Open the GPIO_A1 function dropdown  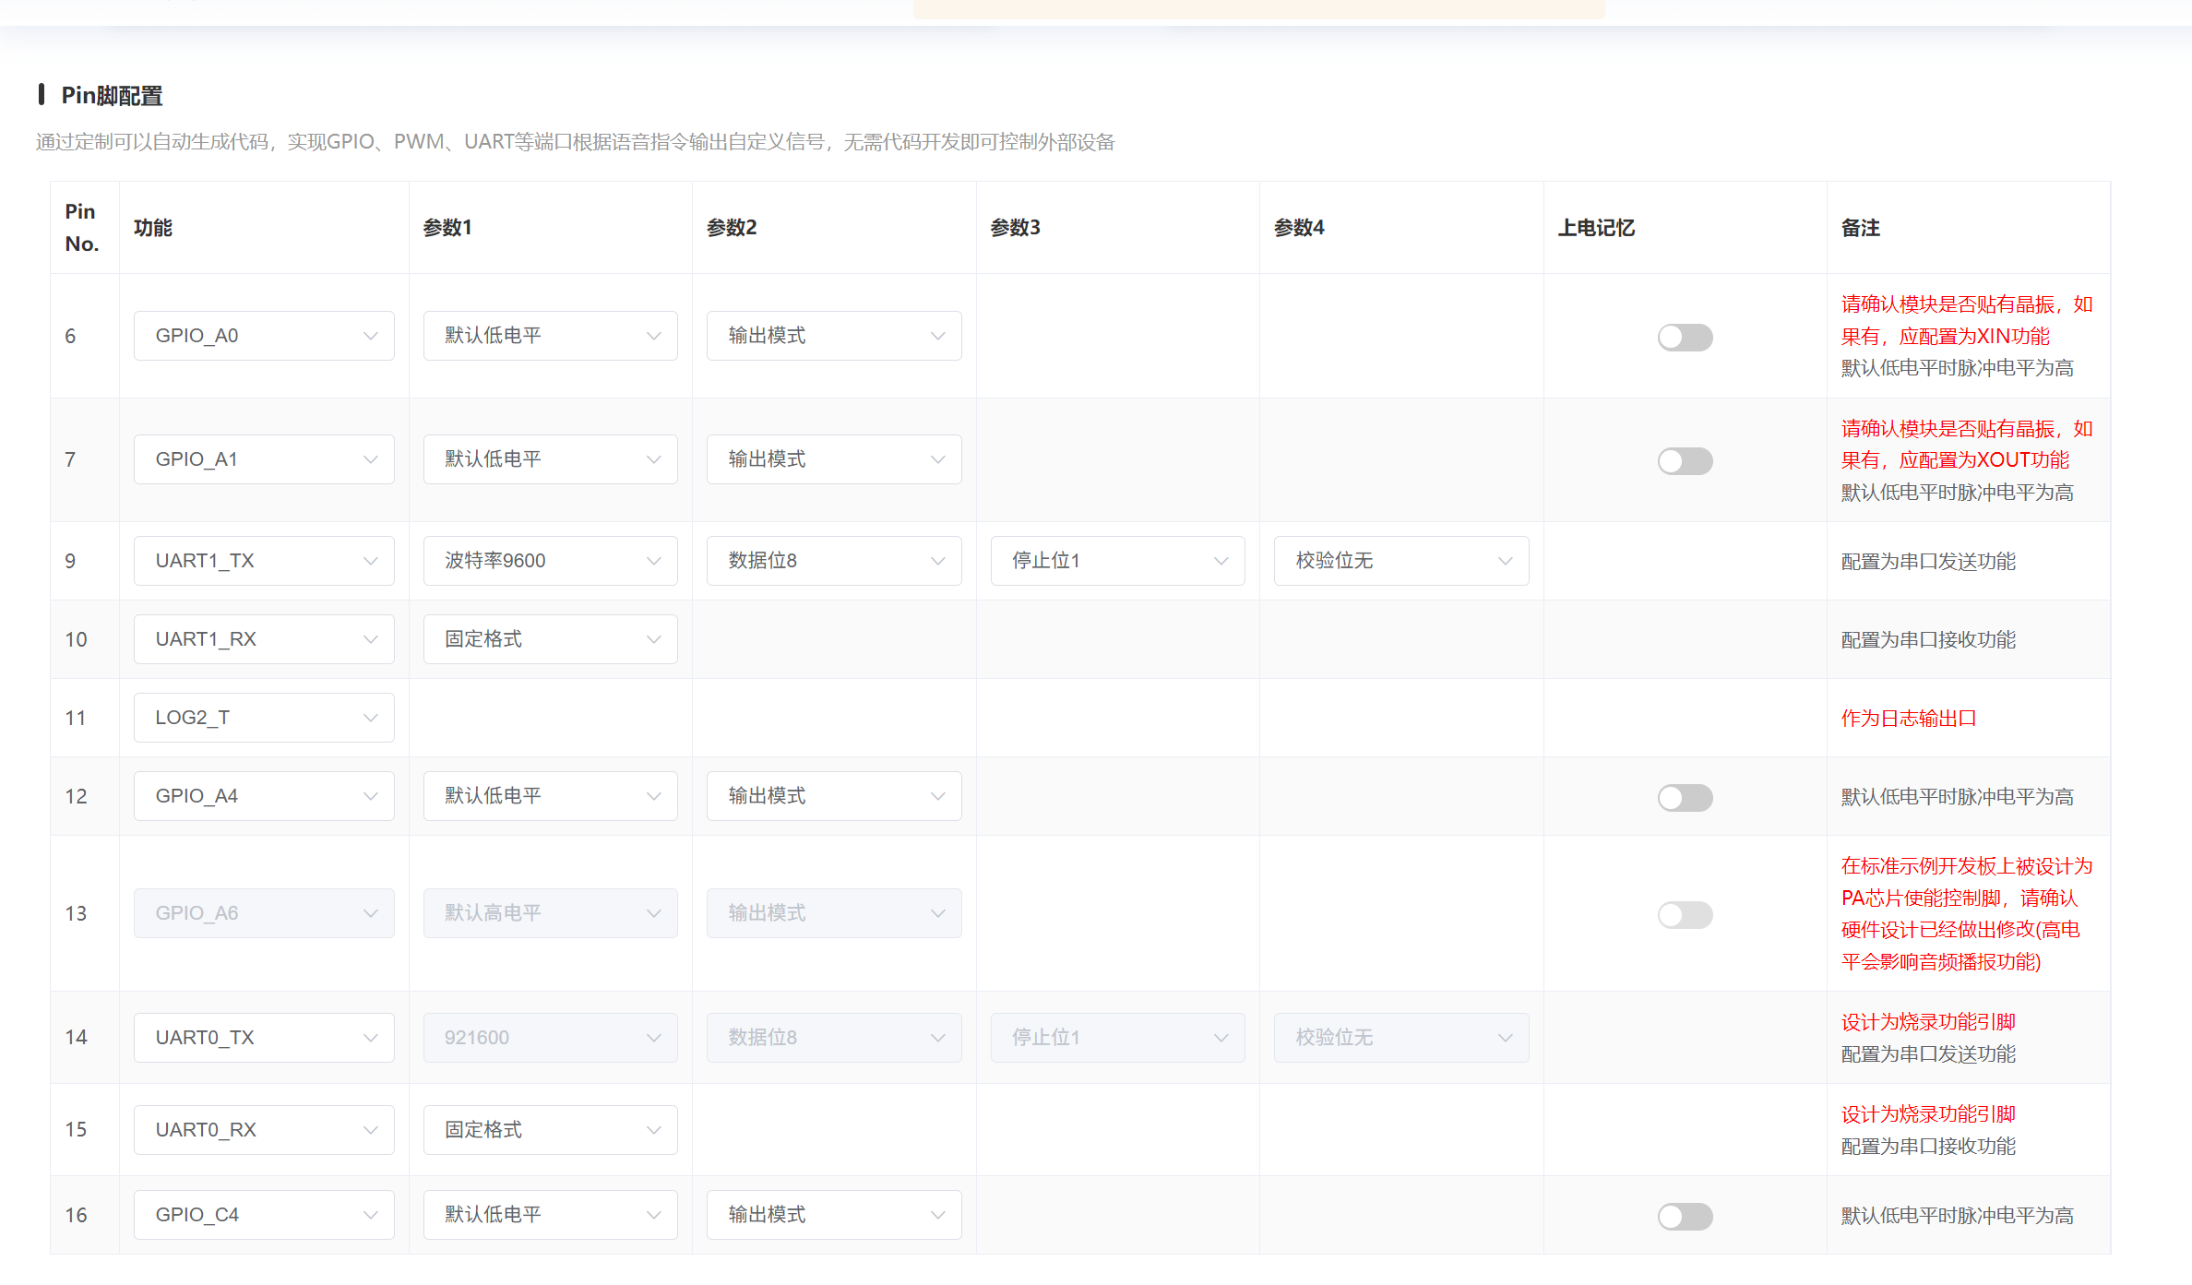pyautogui.click(x=264, y=459)
